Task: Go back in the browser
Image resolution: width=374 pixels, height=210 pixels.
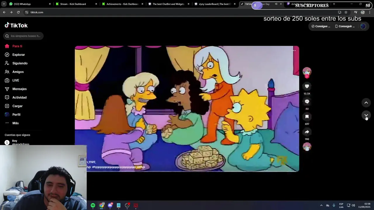Action: 4,12
